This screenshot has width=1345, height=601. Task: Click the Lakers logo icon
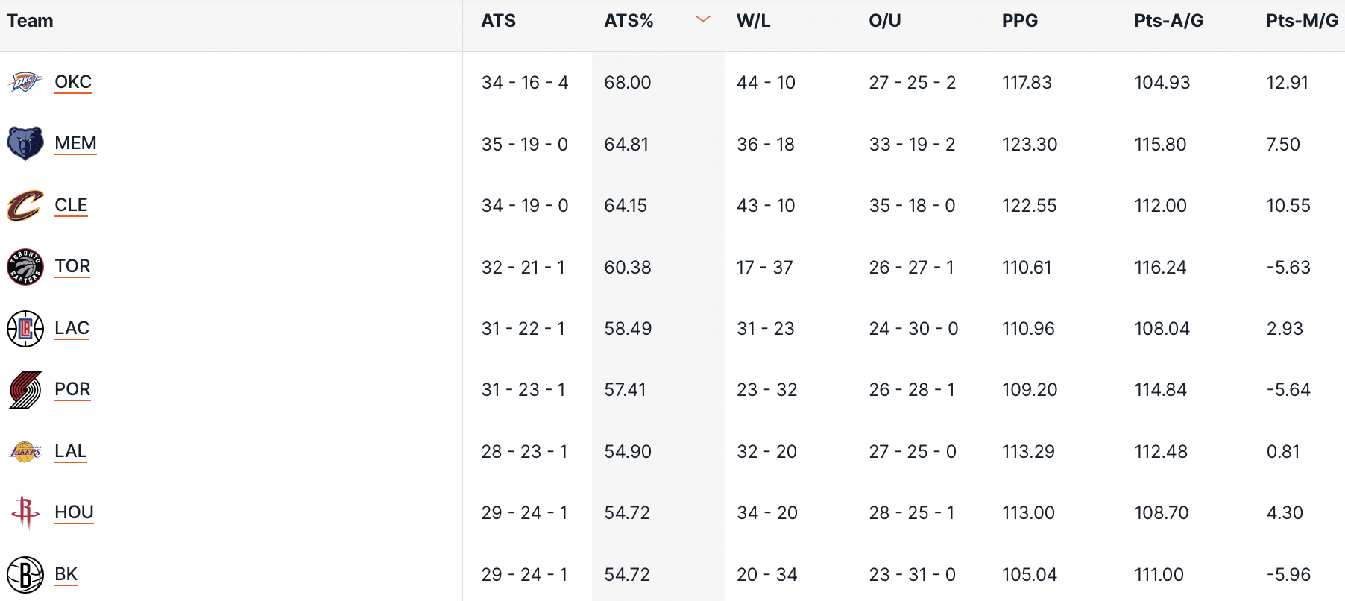[x=25, y=451]
